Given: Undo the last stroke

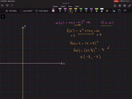Looking at the screenshot, I should tap(7, 6).
